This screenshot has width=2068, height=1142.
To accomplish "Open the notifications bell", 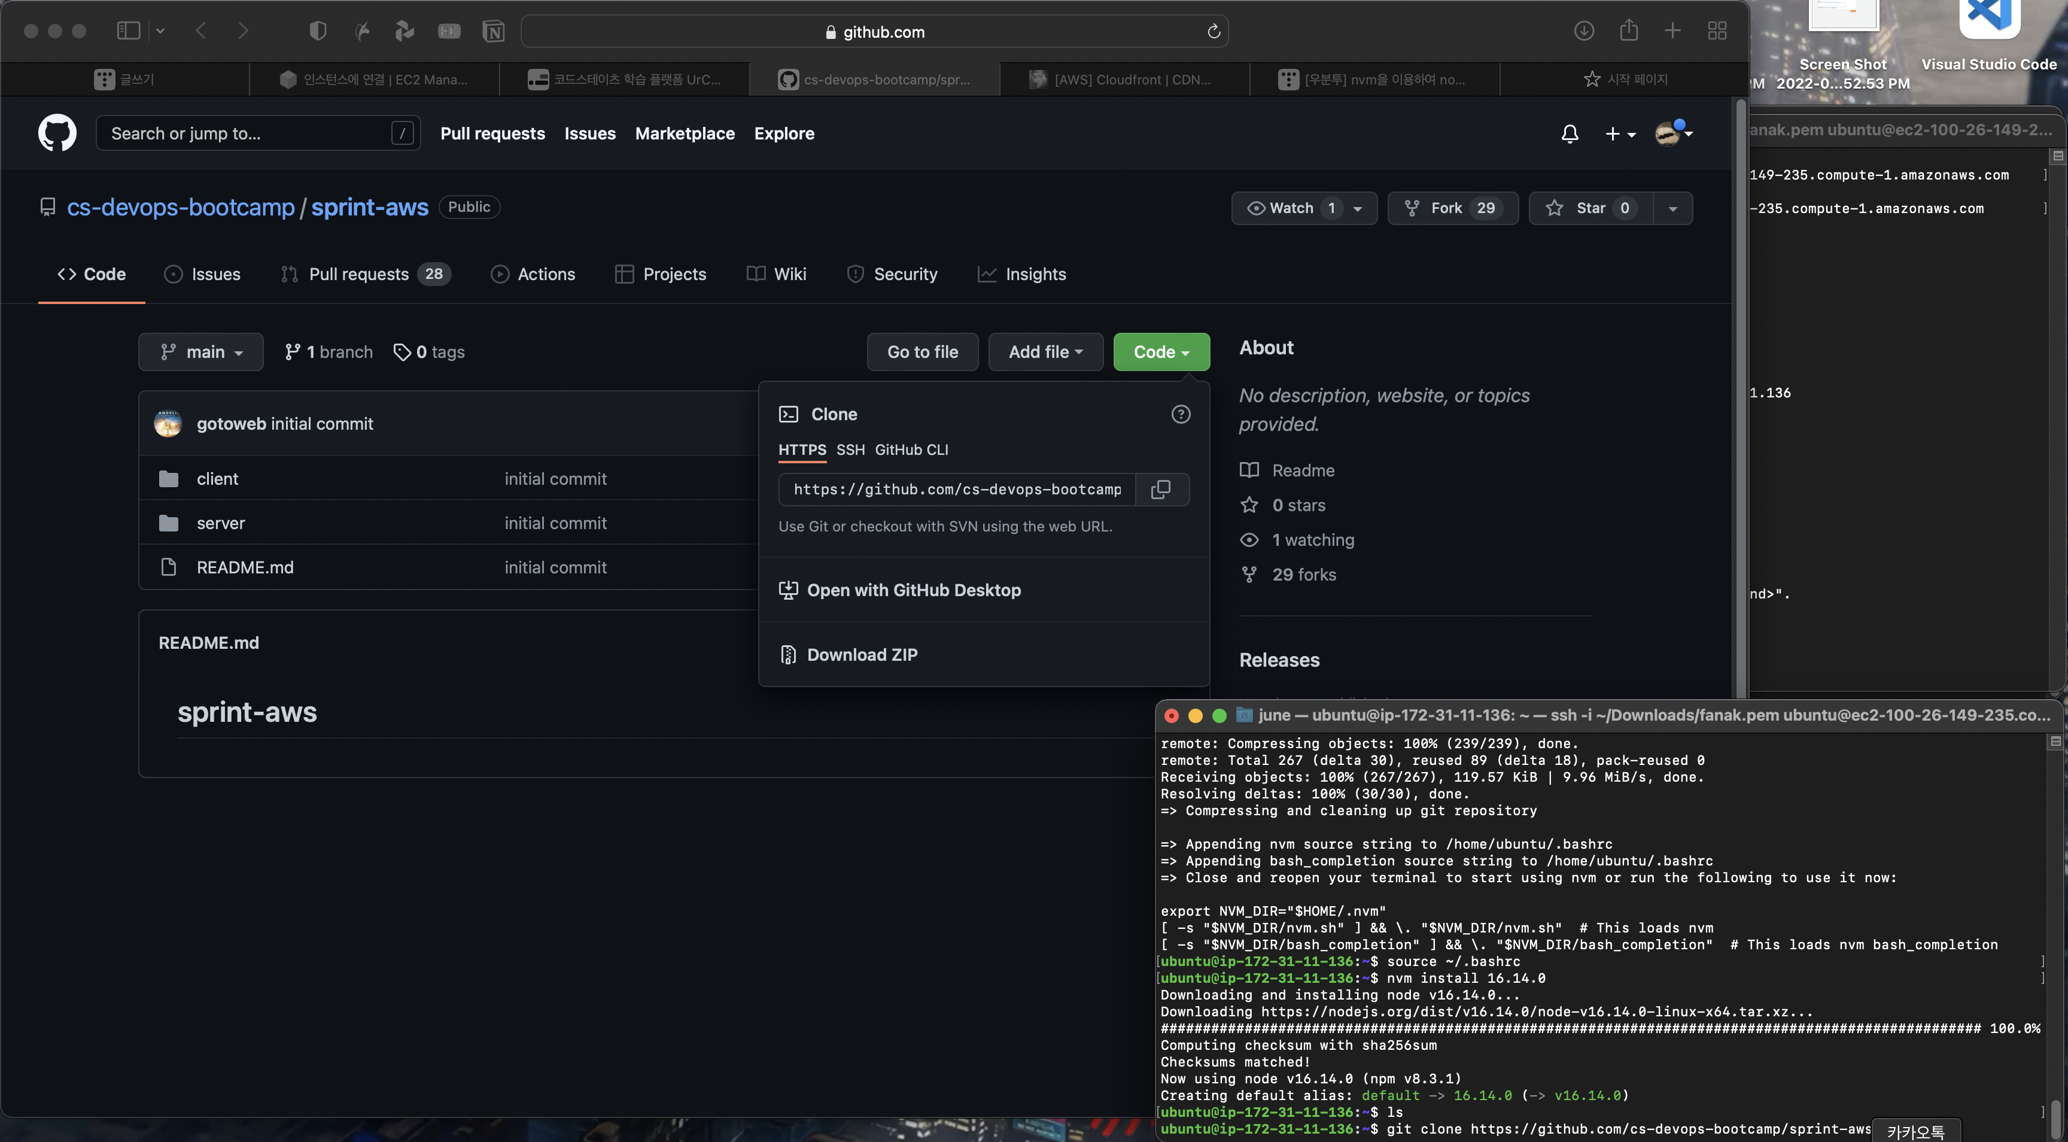I will pyautogui.click(x=1570, y=134).
